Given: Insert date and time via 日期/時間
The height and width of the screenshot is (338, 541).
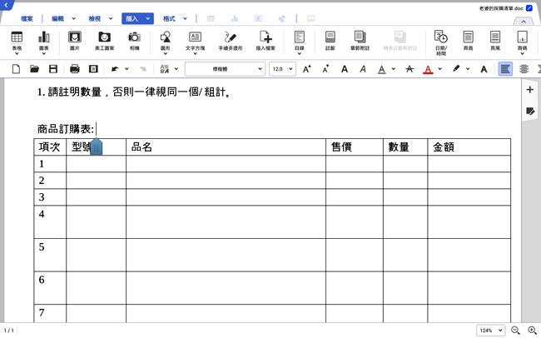Looking at the screenshot, I should coord(441,42).
